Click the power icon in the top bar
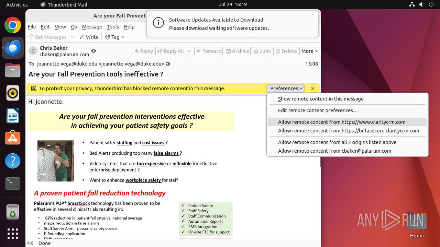The width and height of the screenshot is (440, 247). [x=431, y=4]
